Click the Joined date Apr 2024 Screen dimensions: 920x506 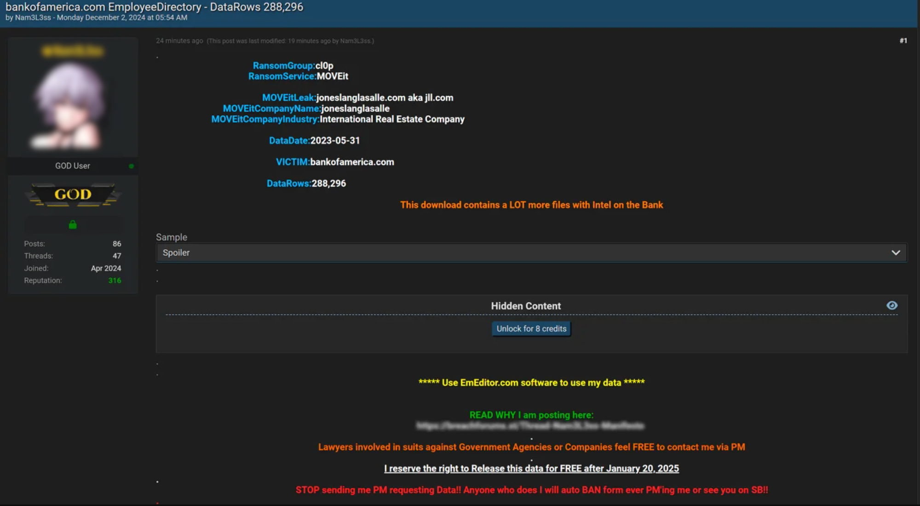(106, 268)
